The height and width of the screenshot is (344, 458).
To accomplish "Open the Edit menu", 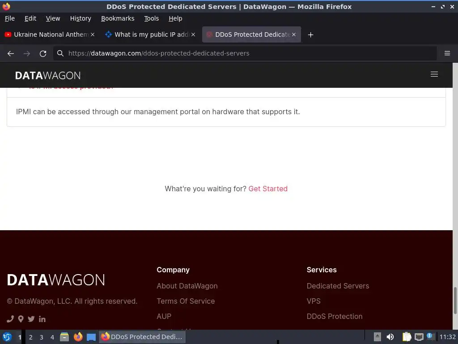I will pos(30,18).
